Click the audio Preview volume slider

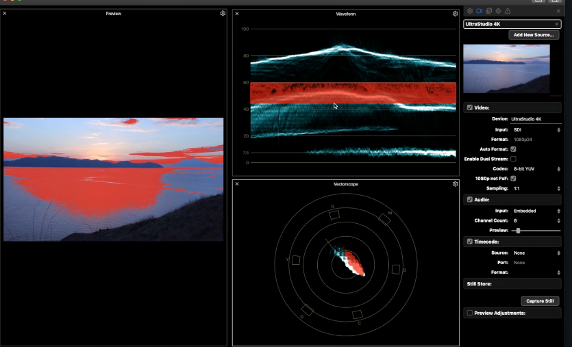(519, 231)
